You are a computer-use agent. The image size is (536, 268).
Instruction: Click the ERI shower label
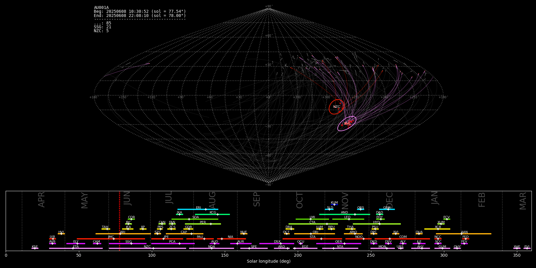[x=198, y=208]
